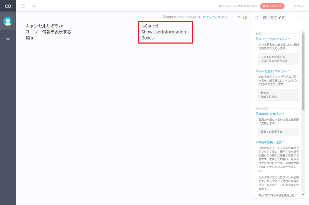
Task: Open the top hamburger menu
Action: pos(23,6)
